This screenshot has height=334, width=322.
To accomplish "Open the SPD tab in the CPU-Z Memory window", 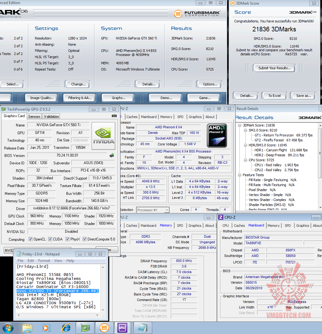I will pos(180,225).
